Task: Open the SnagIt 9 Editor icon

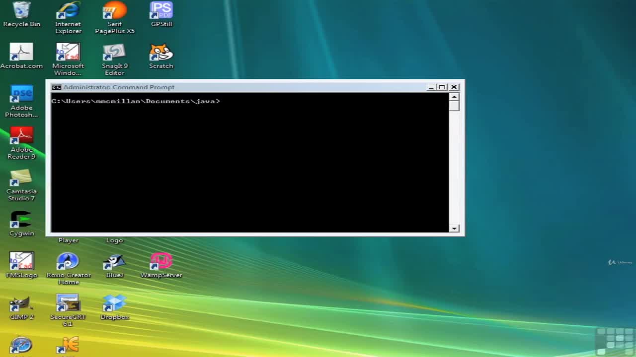Action: click(x=115, y=59)
